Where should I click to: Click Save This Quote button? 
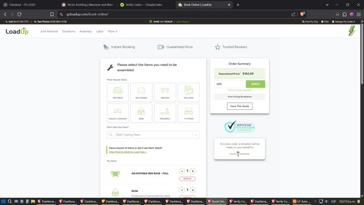pos(239,106)
